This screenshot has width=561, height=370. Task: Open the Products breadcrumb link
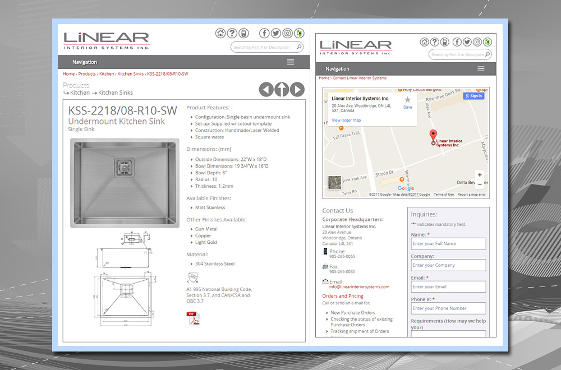87,74
